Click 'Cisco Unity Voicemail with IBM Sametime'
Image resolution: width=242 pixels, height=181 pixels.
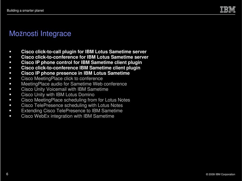[x=65, y=89]
